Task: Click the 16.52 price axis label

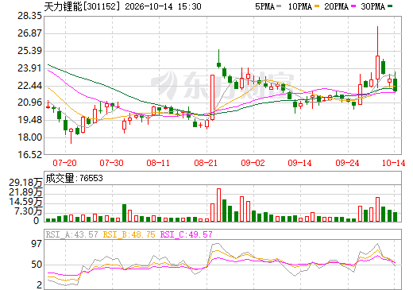Action: pos(29,155)
